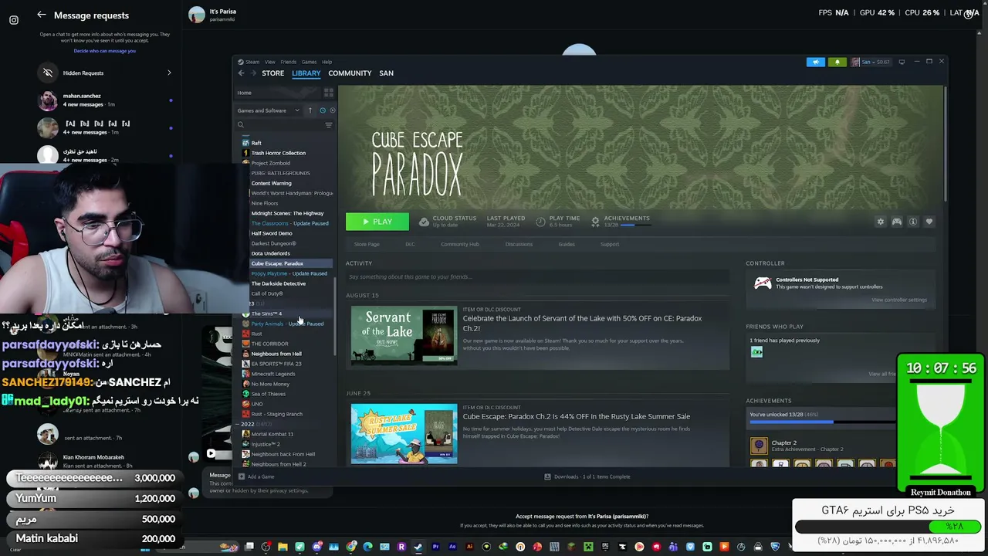Open the Community Hub tab
Viewport: 988px width, 556px height.
click(x=460, y=244)
